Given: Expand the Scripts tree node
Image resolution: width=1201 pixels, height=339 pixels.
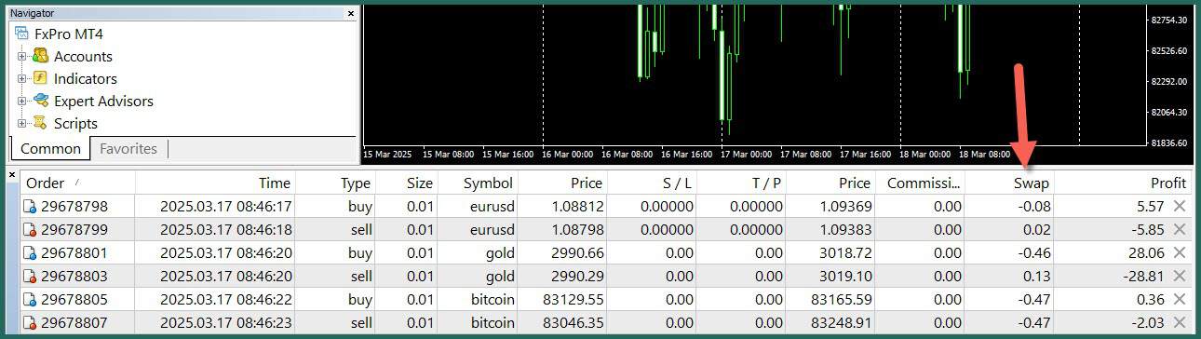Looking at the screenshot, I should point(21,124).
